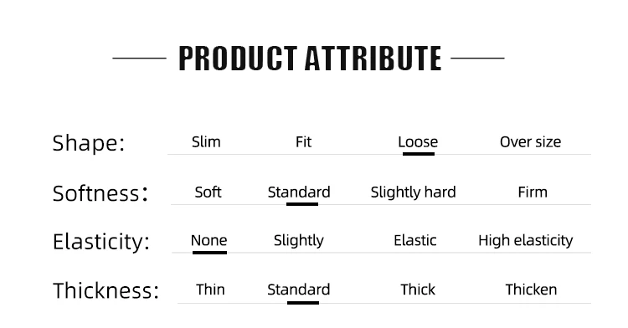628x328 pixels.
Task: Choose Standard softness option
Action: pyautogui.click(x=299, y=192)
